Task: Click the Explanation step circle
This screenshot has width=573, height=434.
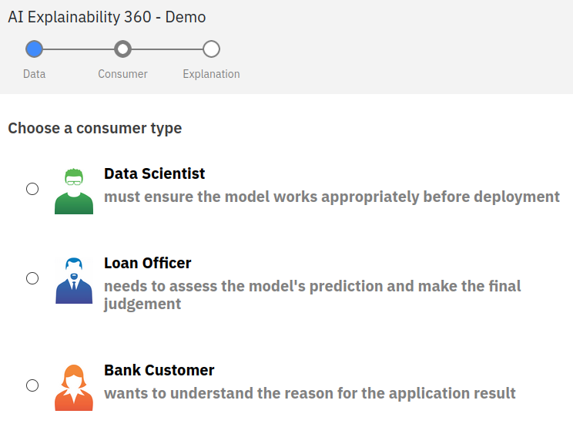Action: coord(211,49)
